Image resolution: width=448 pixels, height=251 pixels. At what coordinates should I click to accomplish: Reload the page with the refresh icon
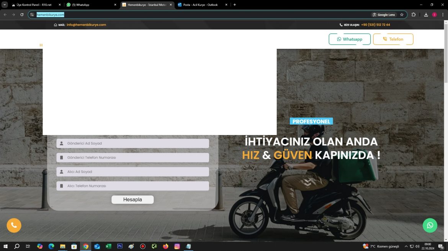tap(22, 15)
